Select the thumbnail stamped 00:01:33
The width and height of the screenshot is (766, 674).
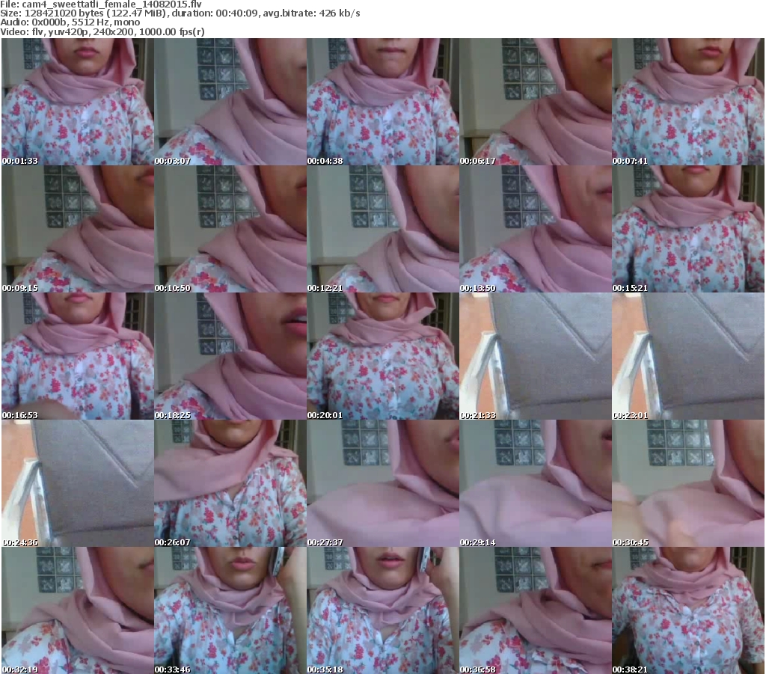[x=78, y=102]
